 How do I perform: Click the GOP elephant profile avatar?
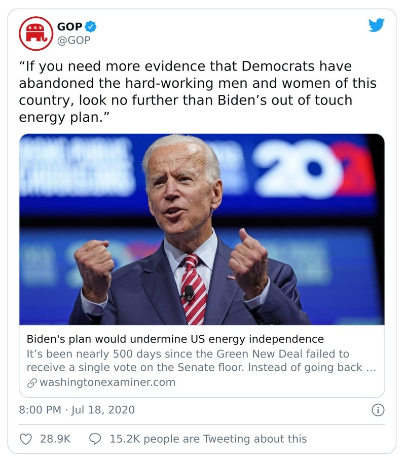point(35,33)
